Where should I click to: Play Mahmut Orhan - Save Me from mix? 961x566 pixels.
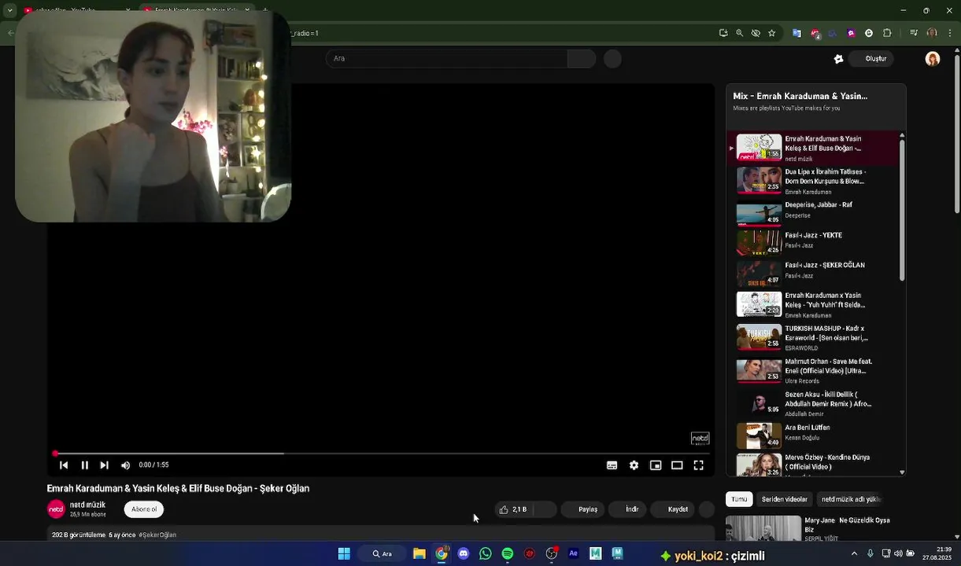pyautogui.click(x=815, y=370)
